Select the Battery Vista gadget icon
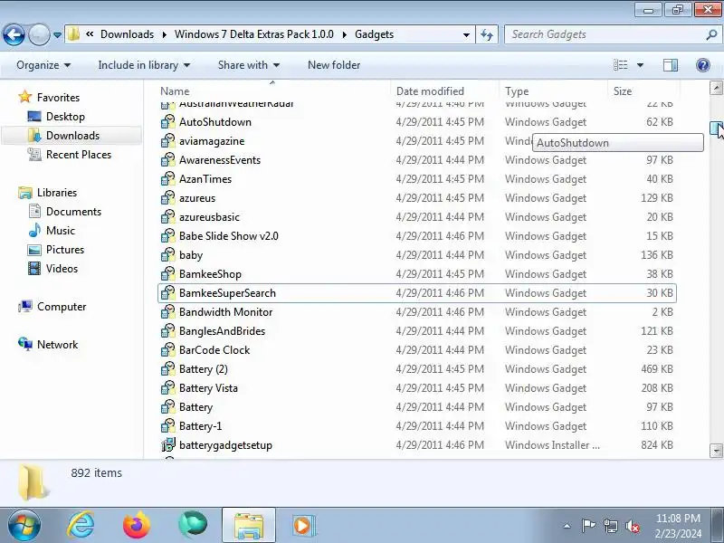Screen dimensions: 724x543 (168, 388)
